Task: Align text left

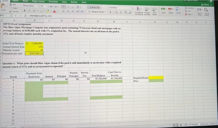Action: click(x=63, y=11)
